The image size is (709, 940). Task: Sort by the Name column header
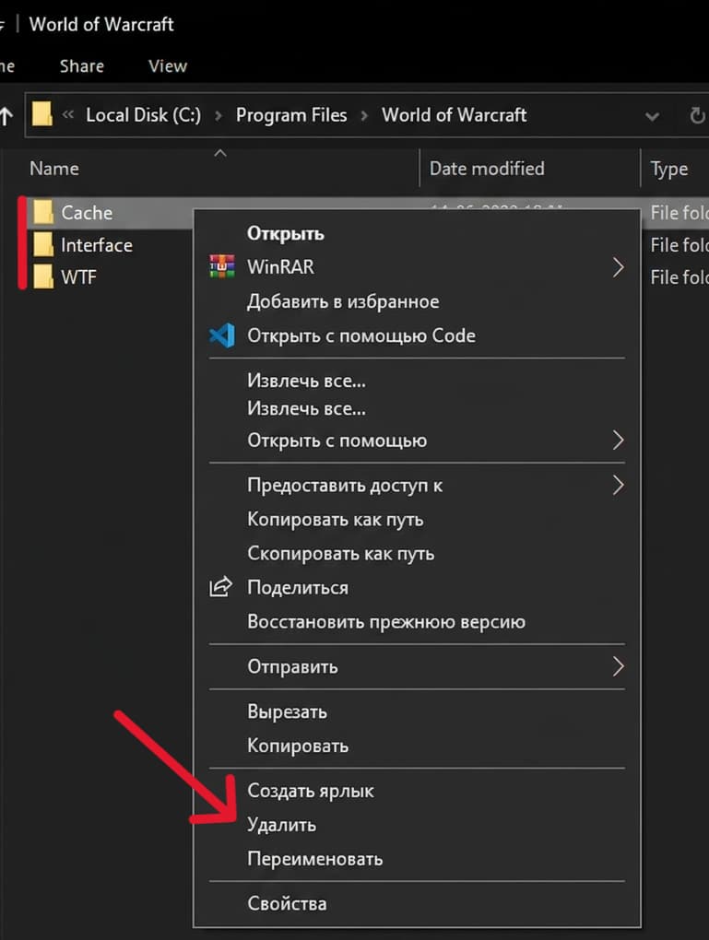click(x=54, y=169)
